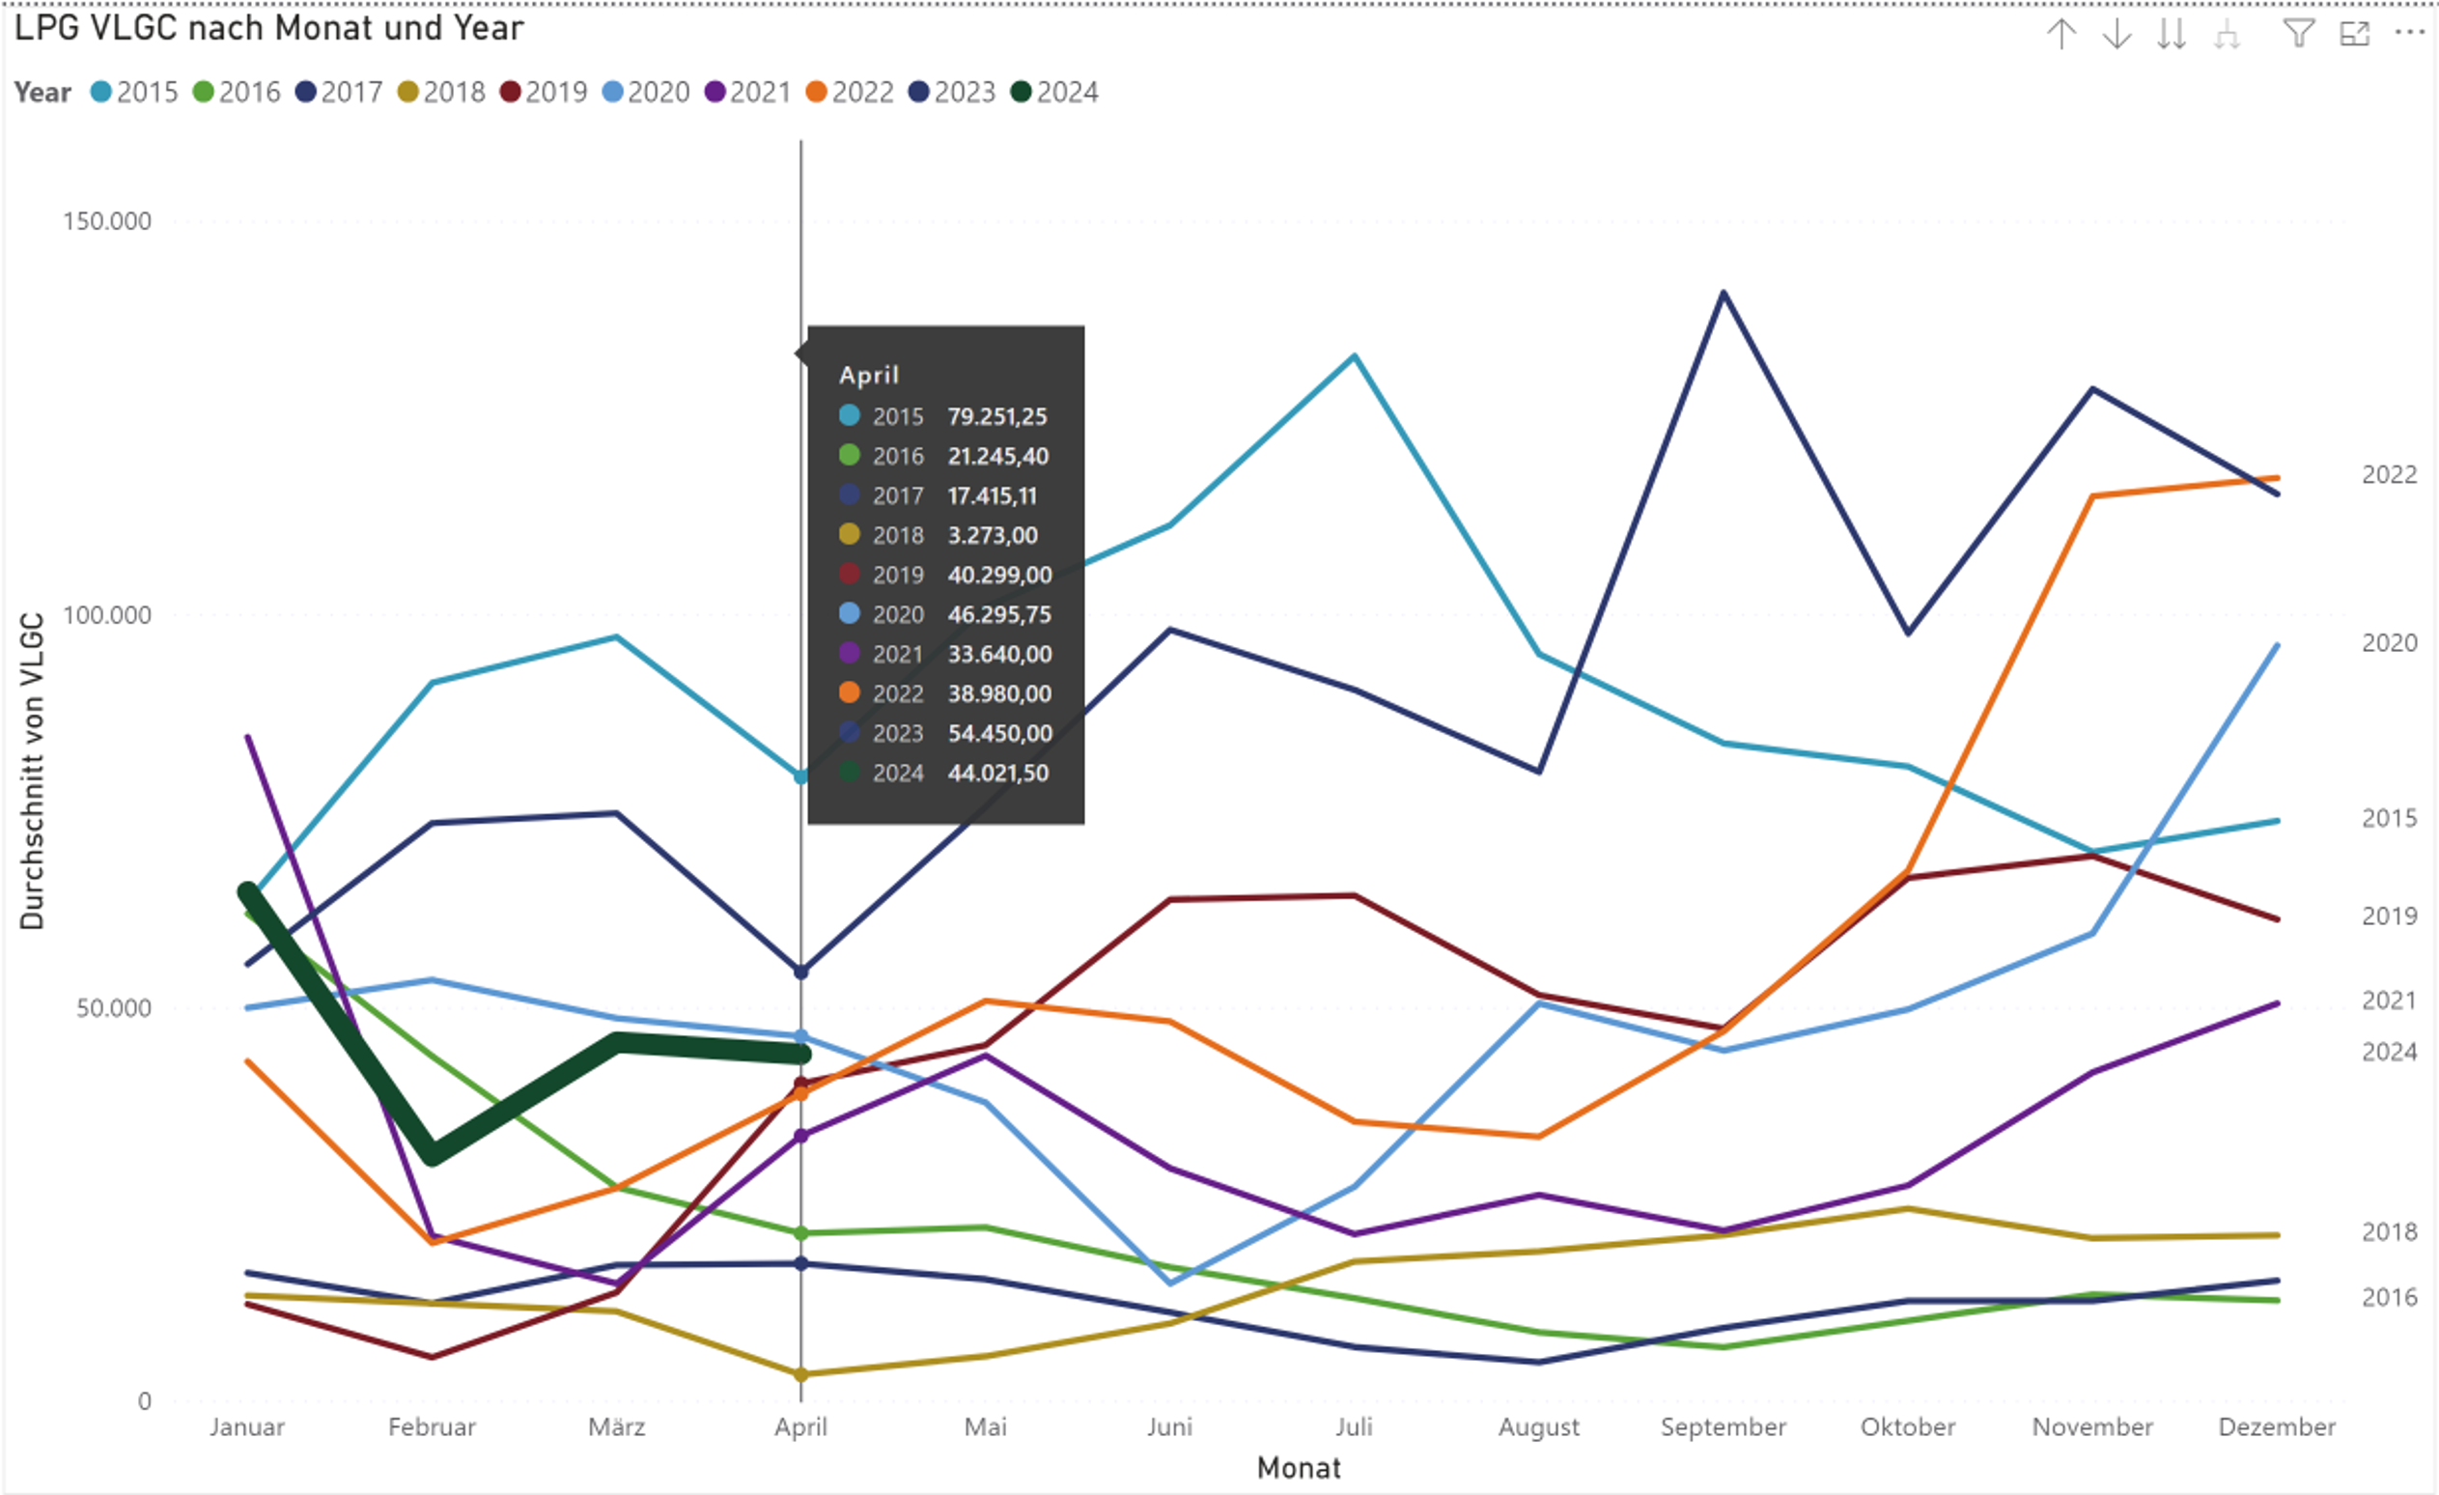Click the 2019 legend marker
Viewport: 2439px width, 1495px height.
click(x=511, y=92)
